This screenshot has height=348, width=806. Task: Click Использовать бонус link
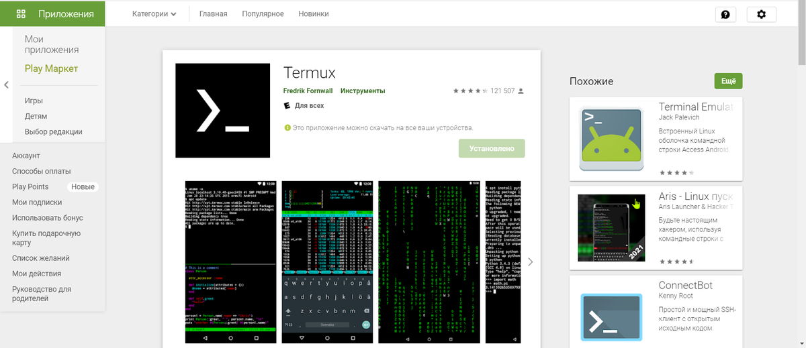[48, 217]
